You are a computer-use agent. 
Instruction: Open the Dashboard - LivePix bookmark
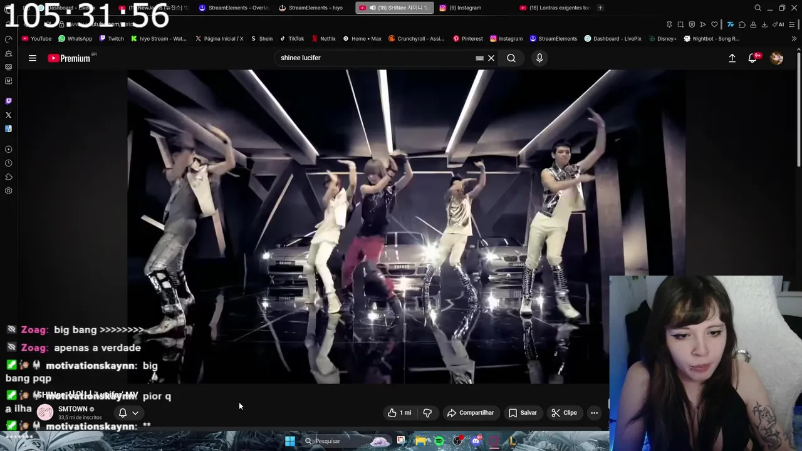click(613, 38)
